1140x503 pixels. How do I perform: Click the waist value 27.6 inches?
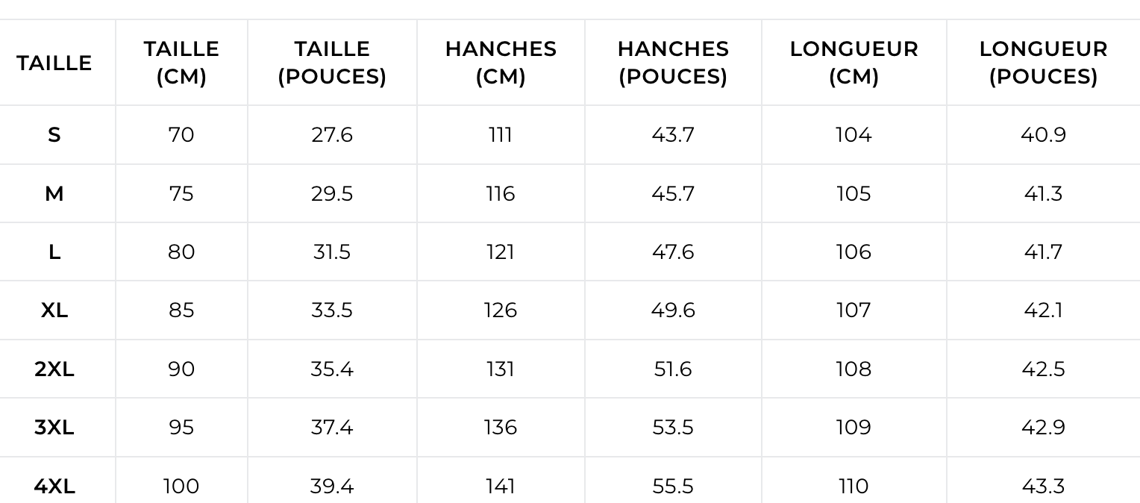332,135
